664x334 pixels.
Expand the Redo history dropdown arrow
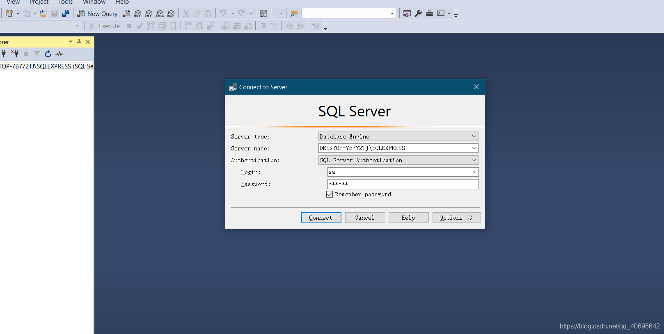(251, 14)
